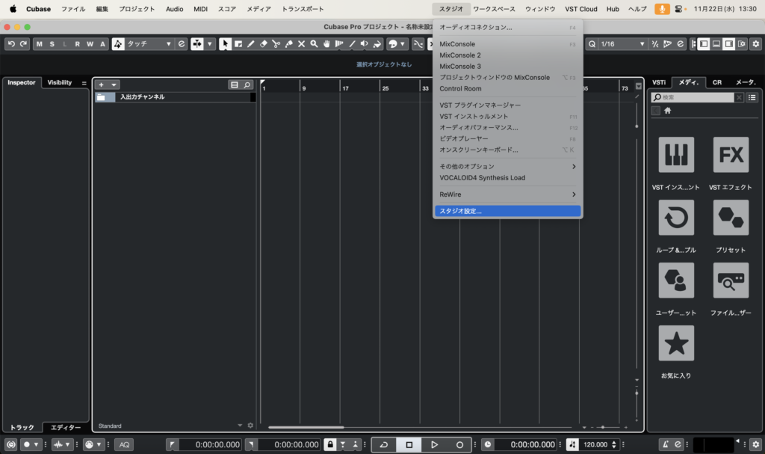Expand the その他のオプション submenu
The image size is (765, 454).
[x=507, y=166]
